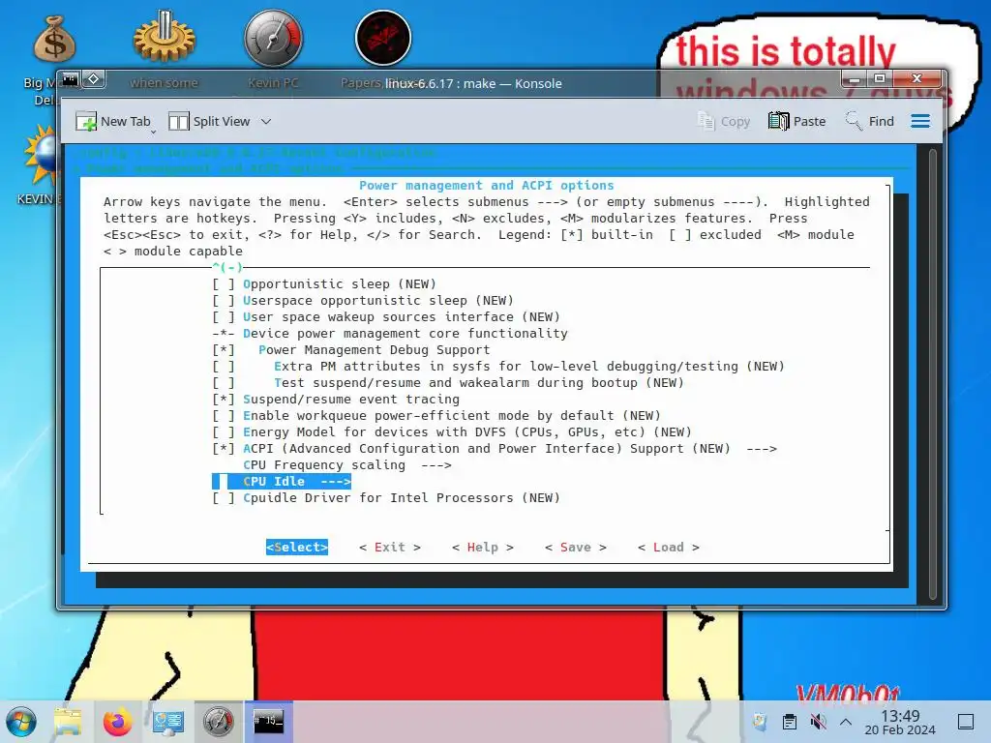Expand the Split View dropdown arrow
The width and height of the screenshot is (991, 743).
[x=266, y=121]
